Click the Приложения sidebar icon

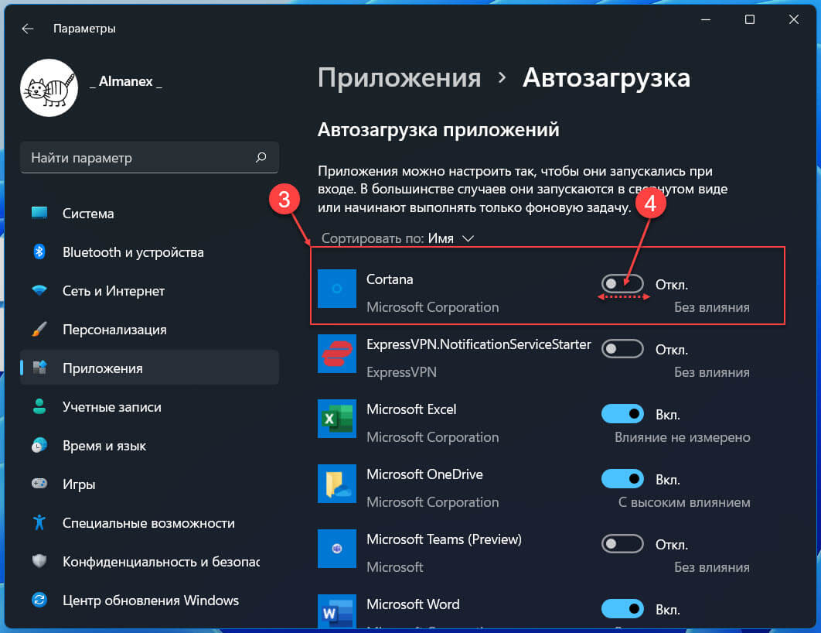(x=39, y=368)
